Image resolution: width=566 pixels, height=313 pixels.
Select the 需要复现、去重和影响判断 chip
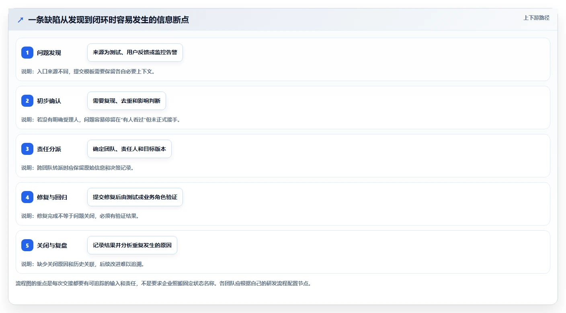[127, 101]
